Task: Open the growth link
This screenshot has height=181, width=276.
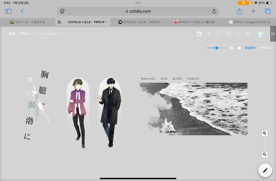Action: point(177,79)
